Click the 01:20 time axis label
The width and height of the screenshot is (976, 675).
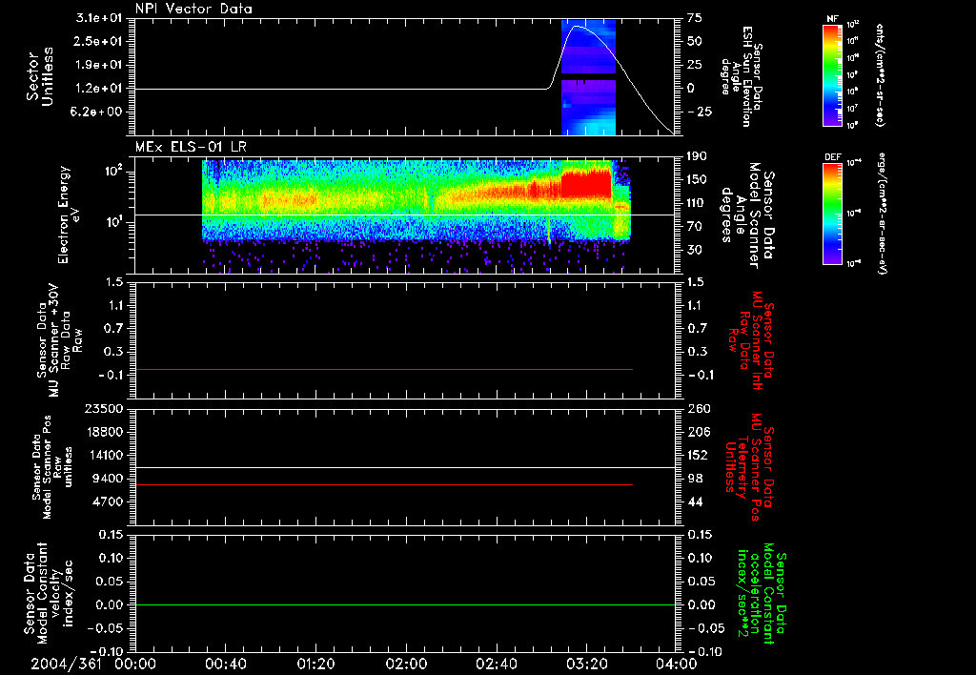(315, 664)
